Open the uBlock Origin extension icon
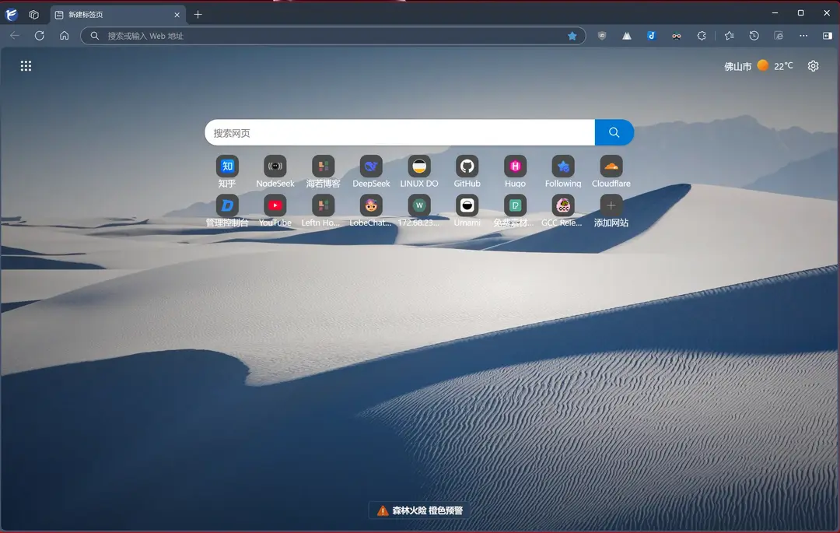 point(602,36)
